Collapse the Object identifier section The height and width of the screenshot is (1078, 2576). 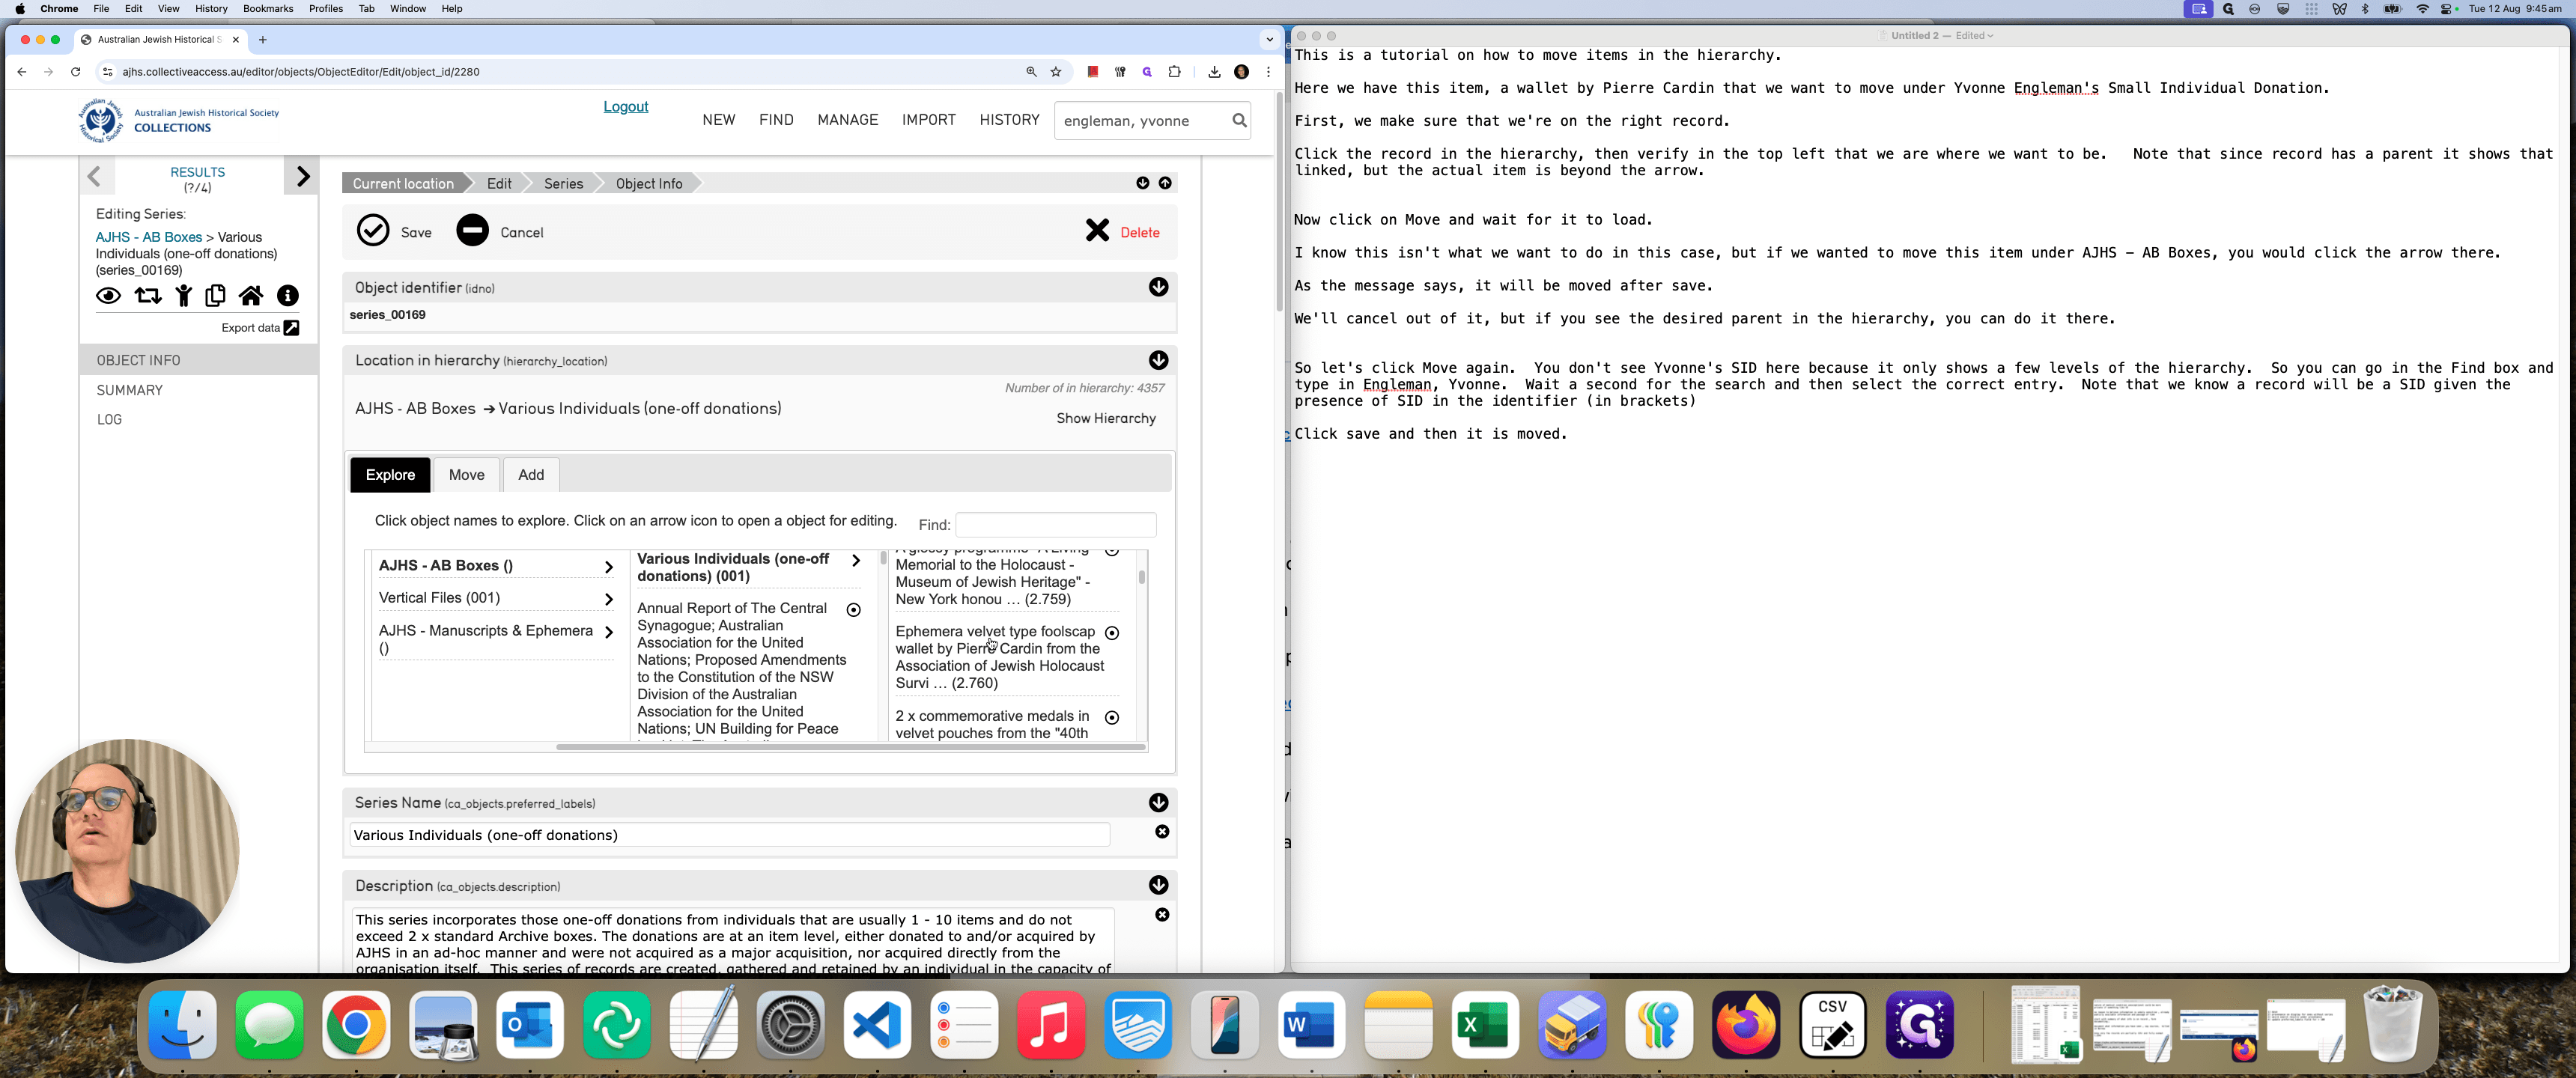[x=1158, y=287]
